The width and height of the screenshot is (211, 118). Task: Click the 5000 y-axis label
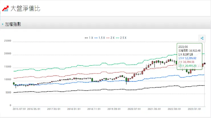8,93
